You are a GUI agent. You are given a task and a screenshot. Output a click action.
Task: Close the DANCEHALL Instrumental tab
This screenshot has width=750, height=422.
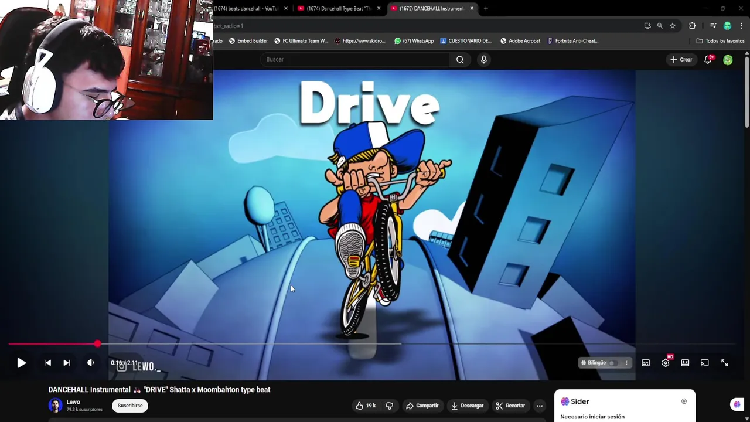pos(472,8)
